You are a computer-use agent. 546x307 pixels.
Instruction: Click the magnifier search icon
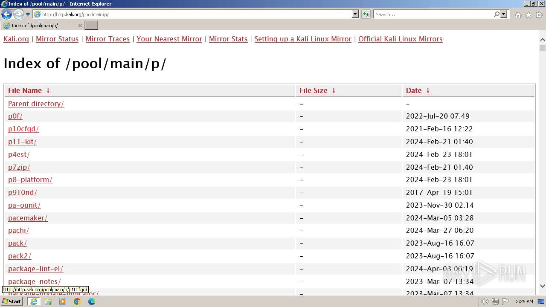click(497, 14)
